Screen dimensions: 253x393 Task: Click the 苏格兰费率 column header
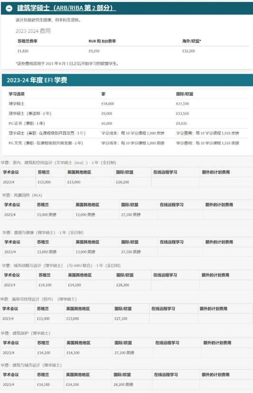(x=28, y=41)
